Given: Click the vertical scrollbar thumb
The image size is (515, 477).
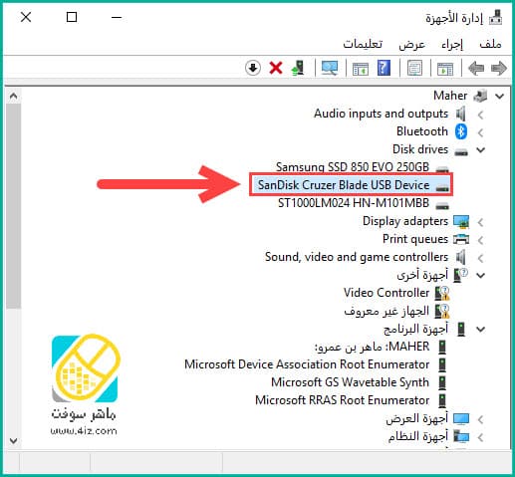Looking at the screenshot, I should [13, 206].
